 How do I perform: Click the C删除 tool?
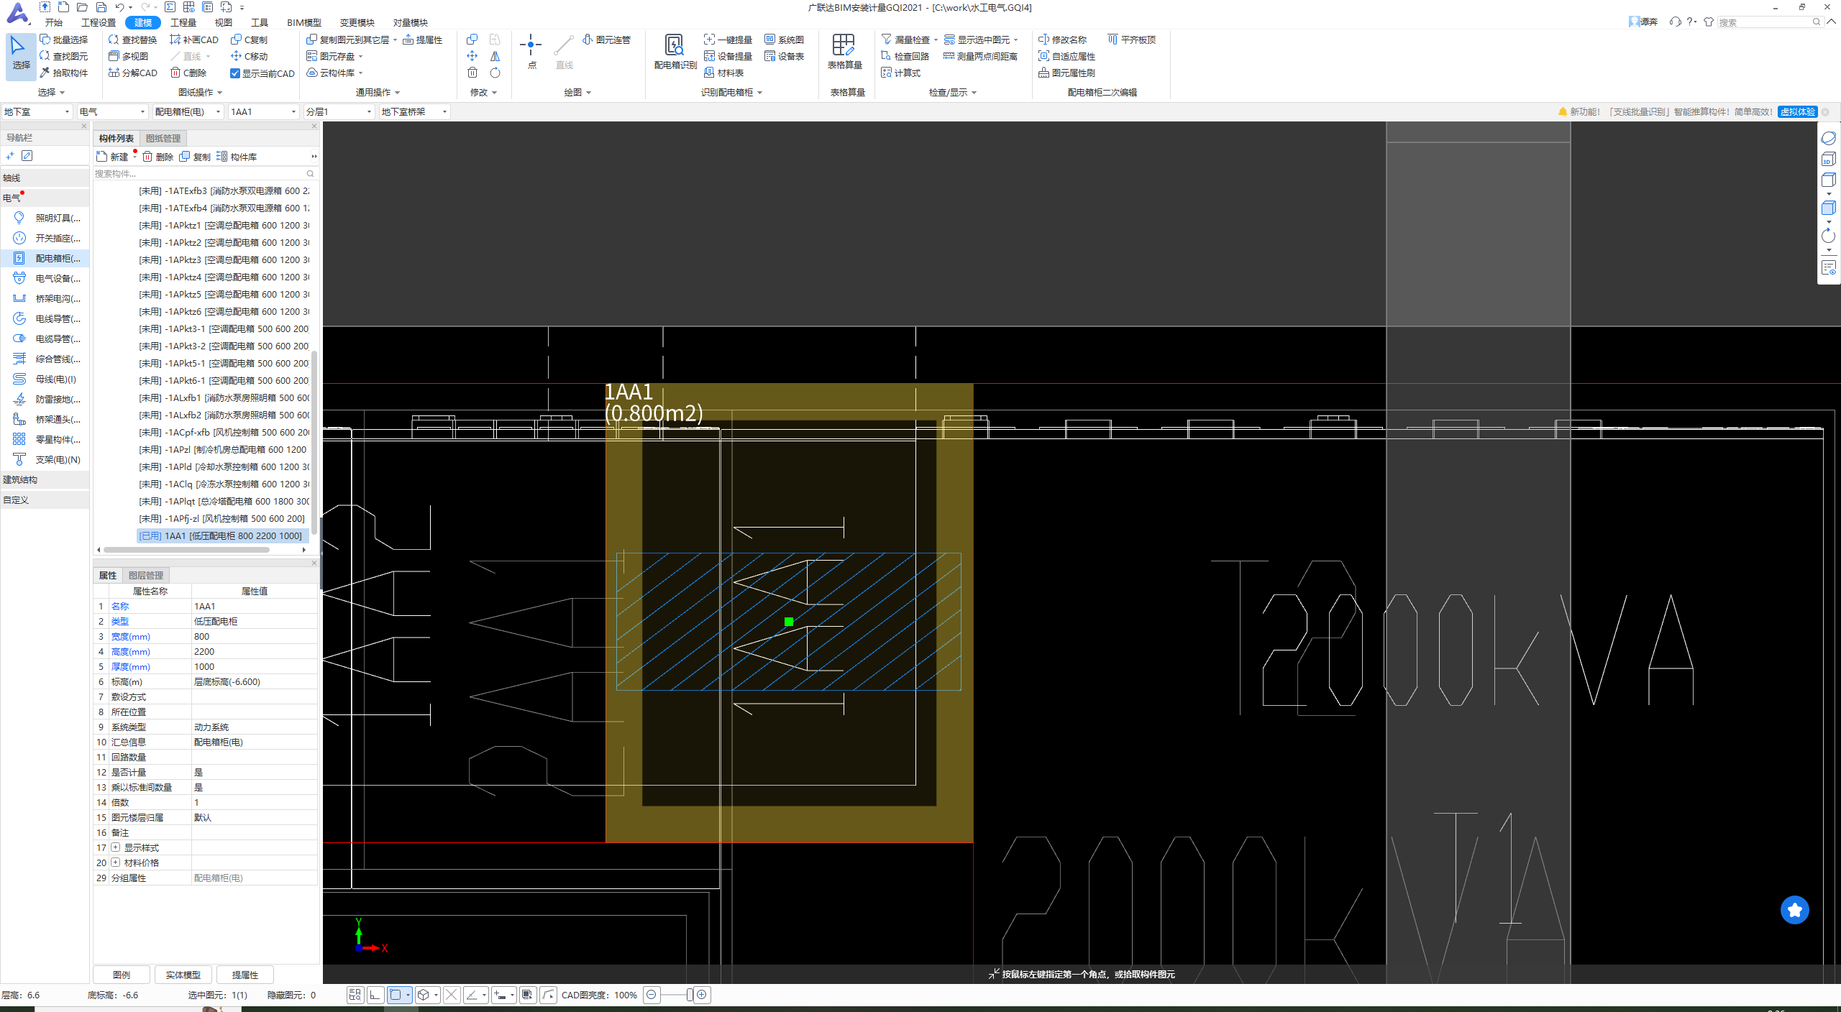(x=189, y=73)
